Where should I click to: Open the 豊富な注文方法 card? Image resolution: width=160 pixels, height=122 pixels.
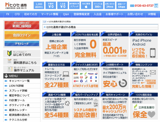coord(56,76)
